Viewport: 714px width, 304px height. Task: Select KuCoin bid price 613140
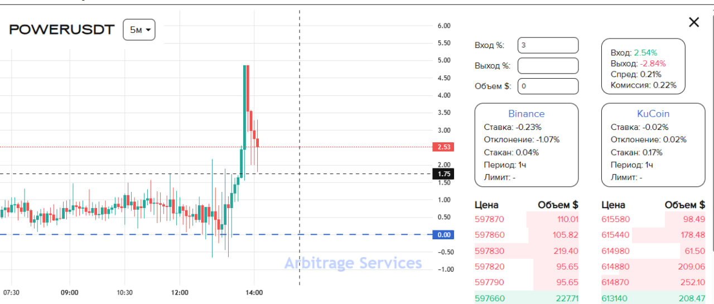(616, 298)
